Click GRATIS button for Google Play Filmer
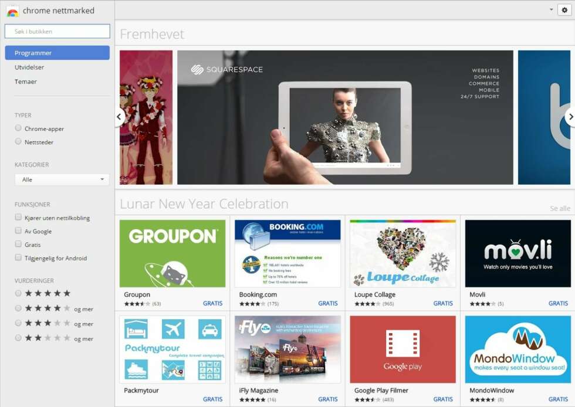Image resolution: width=575 pixels, height=407 pixels. pos(443,399)
